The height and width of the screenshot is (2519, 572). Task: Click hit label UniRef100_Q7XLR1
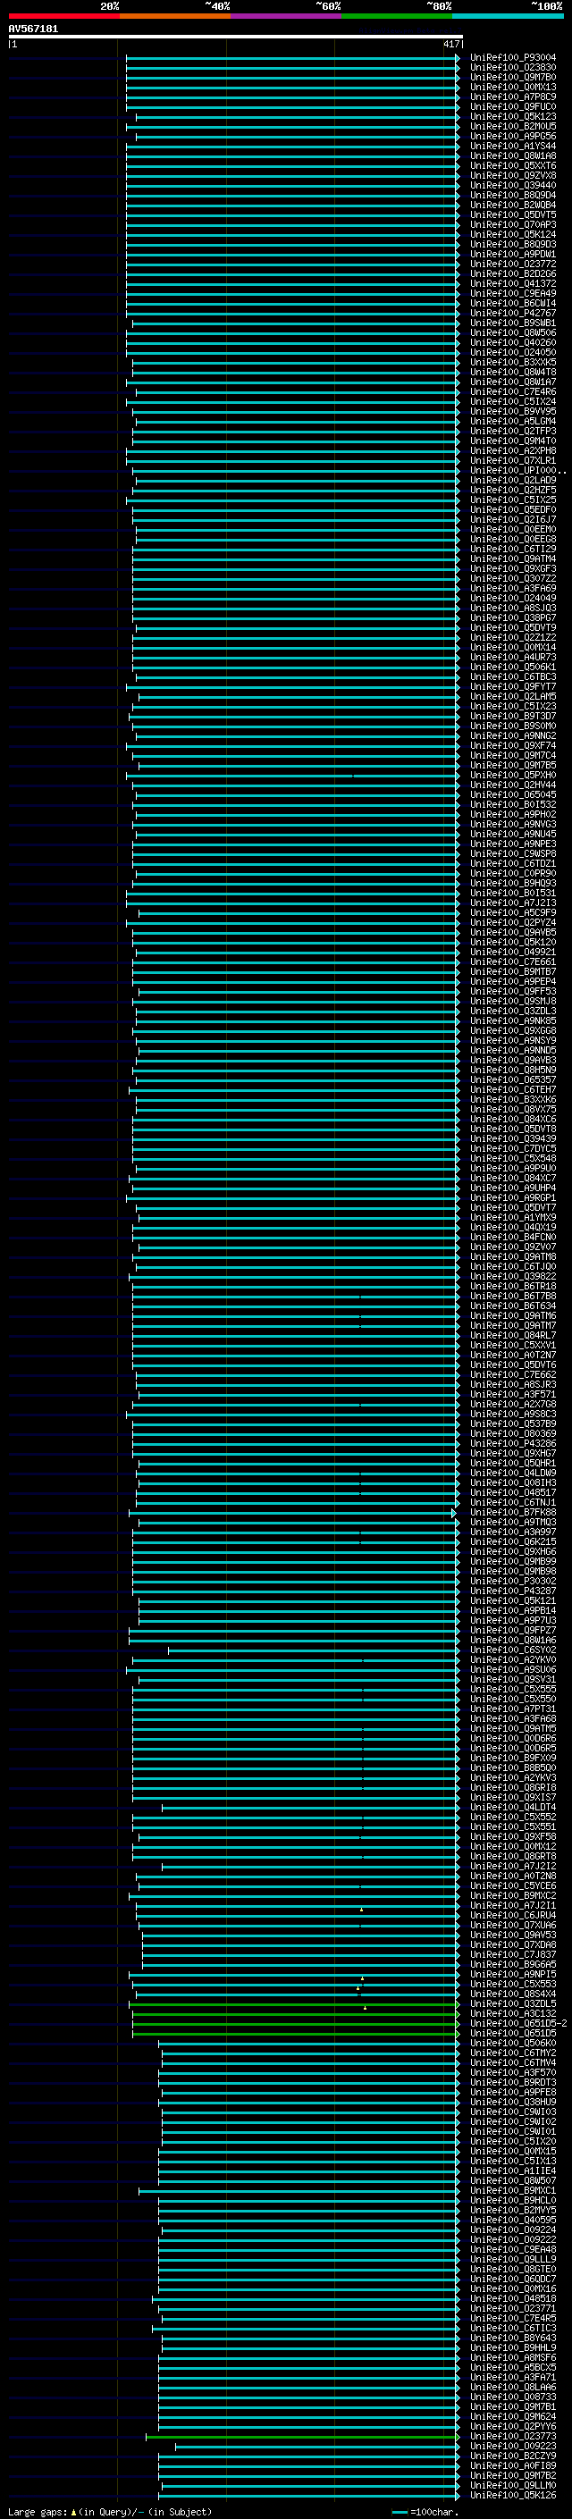[512, 460]
